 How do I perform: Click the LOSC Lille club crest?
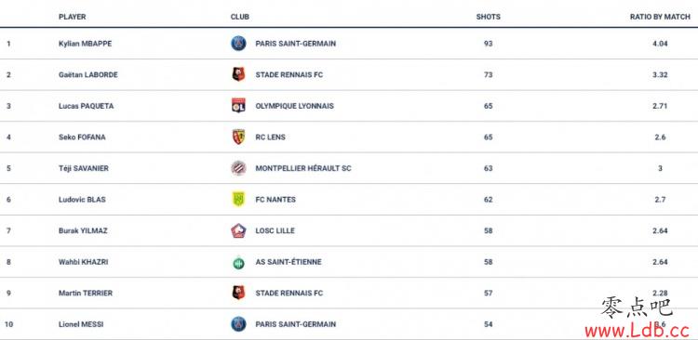[238, 230]
